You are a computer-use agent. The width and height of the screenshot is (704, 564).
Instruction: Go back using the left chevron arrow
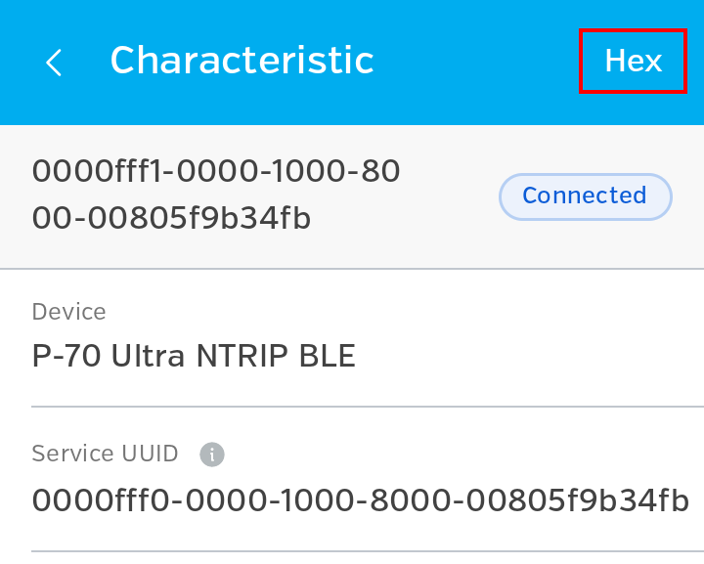point(54,63)
